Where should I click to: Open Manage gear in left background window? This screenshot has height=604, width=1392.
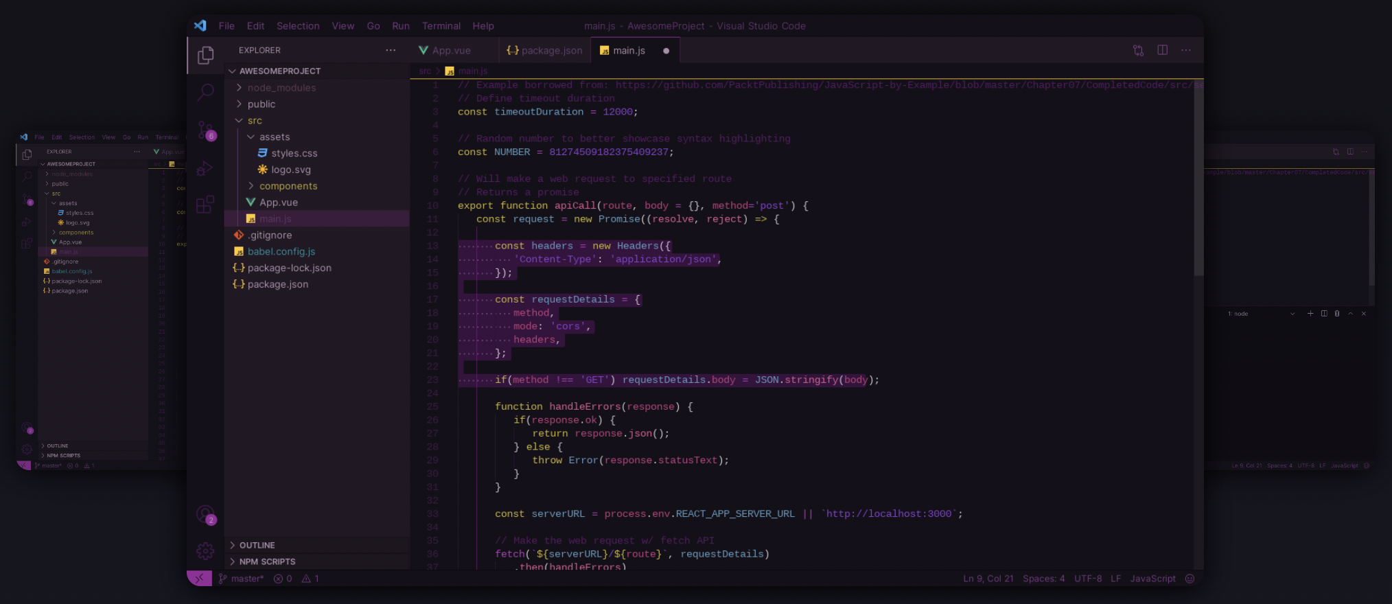coord(27,449)
